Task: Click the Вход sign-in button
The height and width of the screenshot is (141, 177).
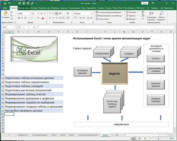Action: (x=145, y=3)
